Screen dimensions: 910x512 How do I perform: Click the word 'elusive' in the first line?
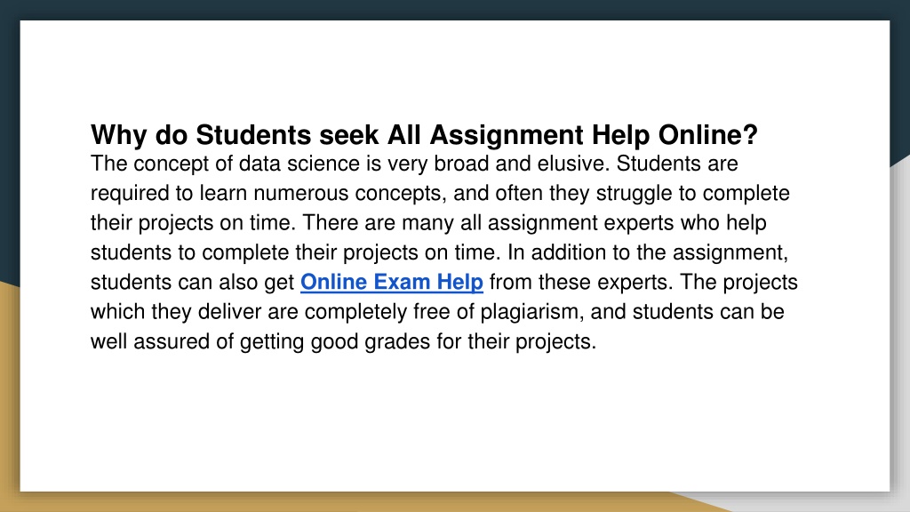(573, 164)
